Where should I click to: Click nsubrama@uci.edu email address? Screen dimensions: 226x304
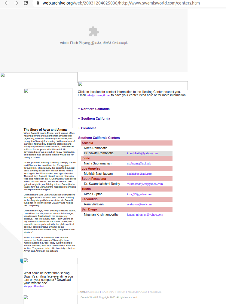(139, 164)
